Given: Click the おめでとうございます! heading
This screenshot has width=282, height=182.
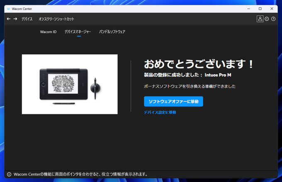Looking at the screenshot, I should pyautogui.click(x=199, y=64).
